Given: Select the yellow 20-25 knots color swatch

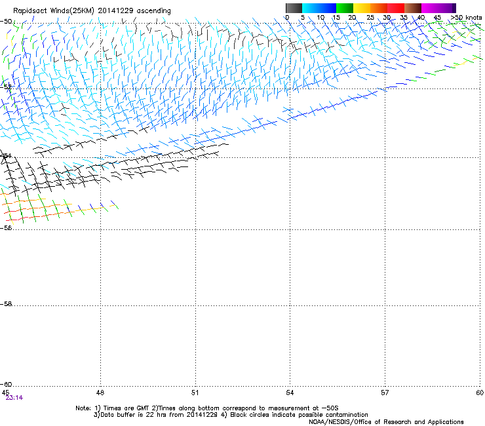Looking at the screenshot, I should coord(362,8).
